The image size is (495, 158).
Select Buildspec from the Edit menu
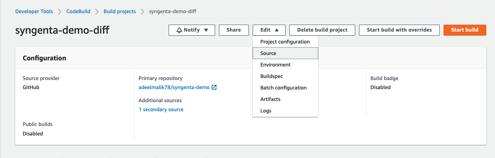pyautogui.click(x=285, y=76)
